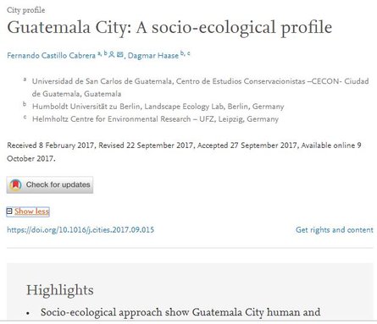The width and height of the screenshot is (377, 324).
Task: Click superscript a after Cabrera's name
Action: pos(99,53)
